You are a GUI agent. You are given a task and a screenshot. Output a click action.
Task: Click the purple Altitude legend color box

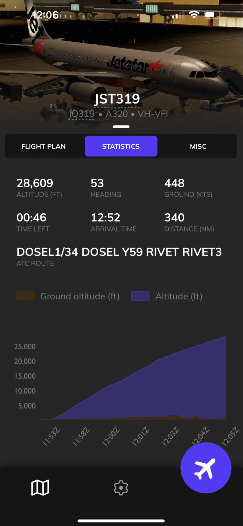tap(140, 296)
